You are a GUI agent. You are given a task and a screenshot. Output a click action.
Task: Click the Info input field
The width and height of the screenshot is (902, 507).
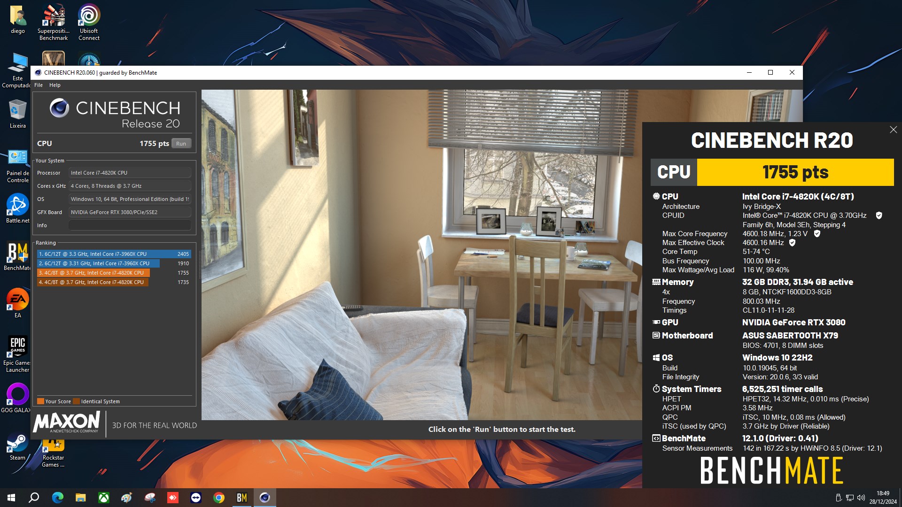click(x=130, y=225)
